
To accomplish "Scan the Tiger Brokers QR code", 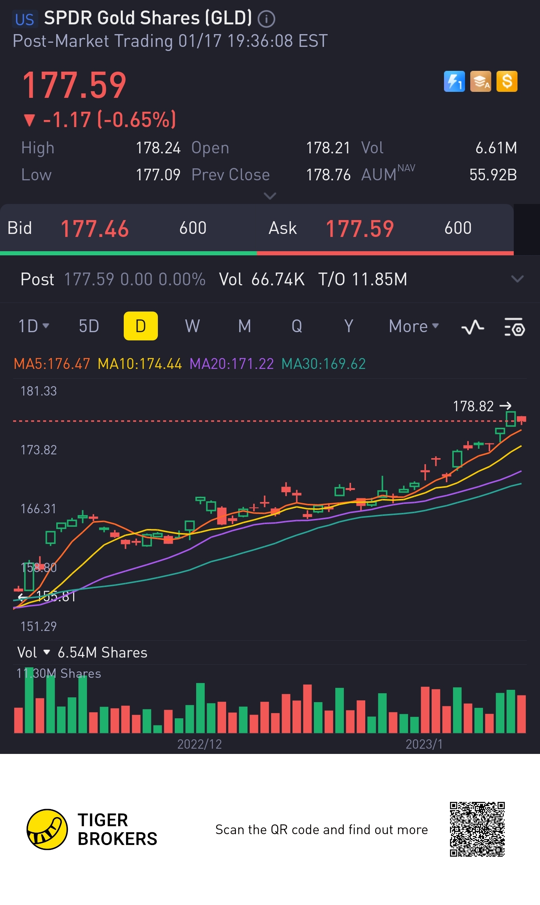I will 477,829.
